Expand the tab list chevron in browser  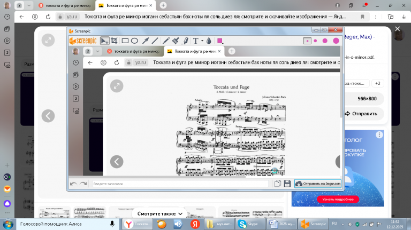click(29, 5)
